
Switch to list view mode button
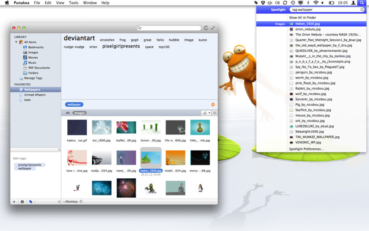click(214, 113)
